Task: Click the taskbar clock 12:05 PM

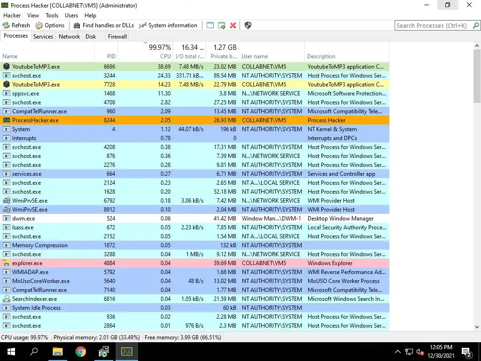Action: click(x=441, y=347)
